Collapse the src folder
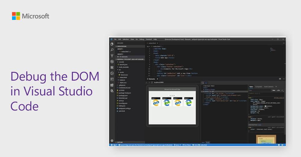The width and height of the screenshot is (301, 157). tap(119, 70)
